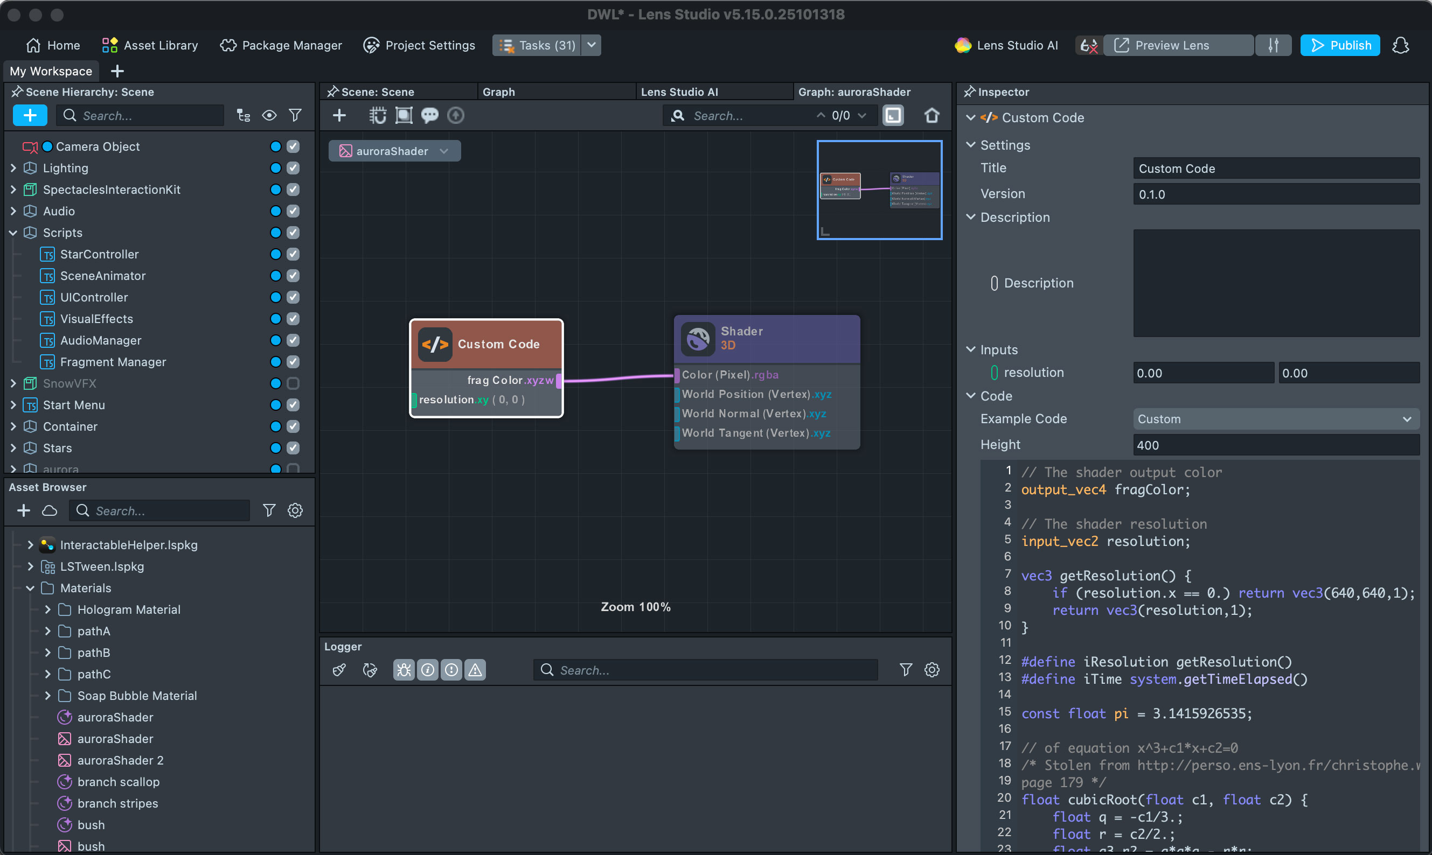Add a new node in the graph editor
1432x855 pixels.
[339, 115]
